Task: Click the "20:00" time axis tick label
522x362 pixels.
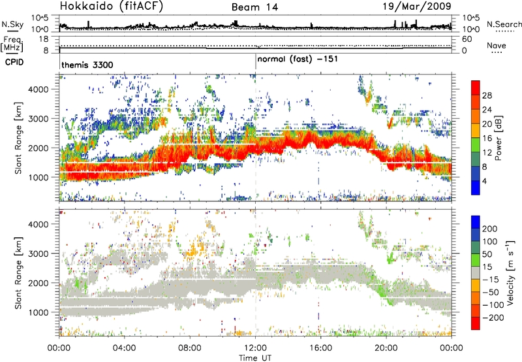Action: (x=386, y=348)
